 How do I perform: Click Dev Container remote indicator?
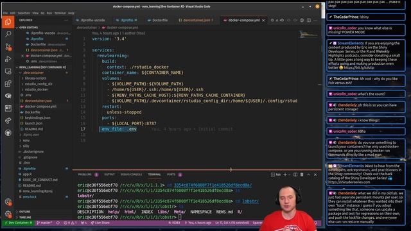pyautogui.click(x=19, y=223)
